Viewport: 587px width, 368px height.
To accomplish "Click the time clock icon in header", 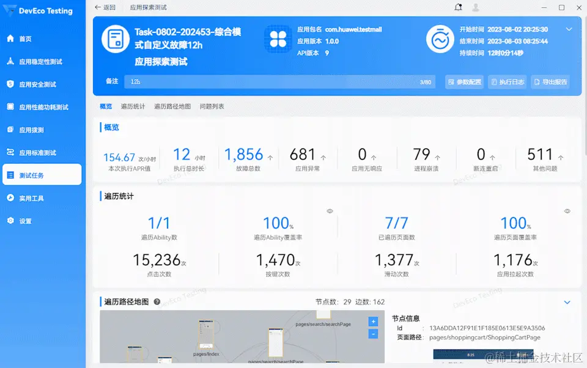I will point(440,39).
